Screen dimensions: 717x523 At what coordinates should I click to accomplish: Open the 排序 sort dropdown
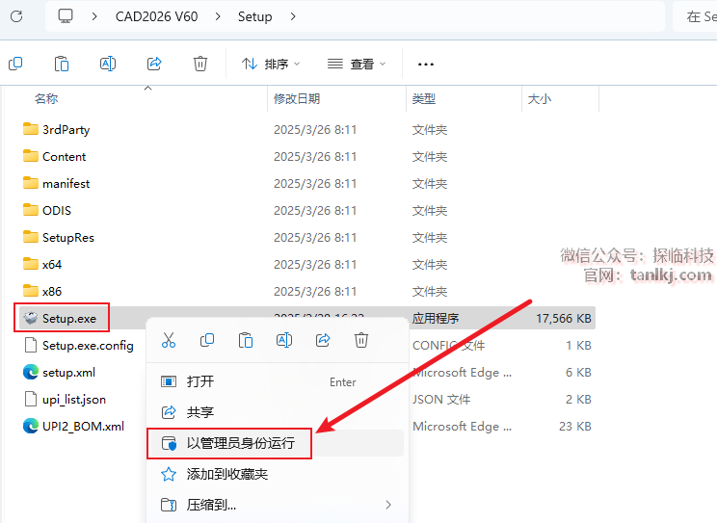[x=271, y=64]
